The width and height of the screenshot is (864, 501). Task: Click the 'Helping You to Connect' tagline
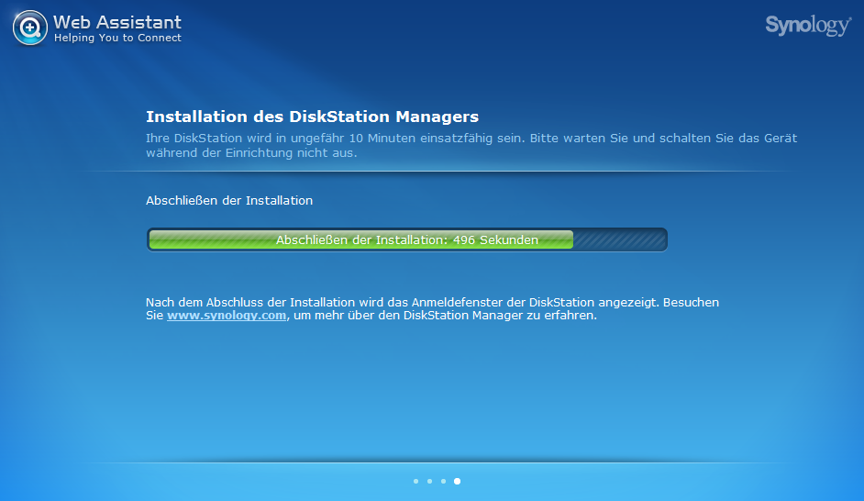pos(118,38)
